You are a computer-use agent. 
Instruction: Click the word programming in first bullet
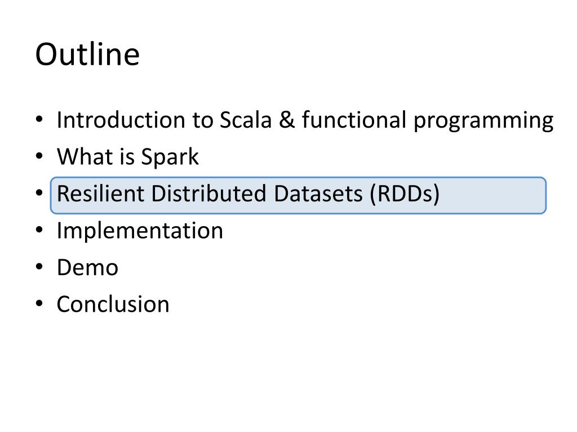483,121
